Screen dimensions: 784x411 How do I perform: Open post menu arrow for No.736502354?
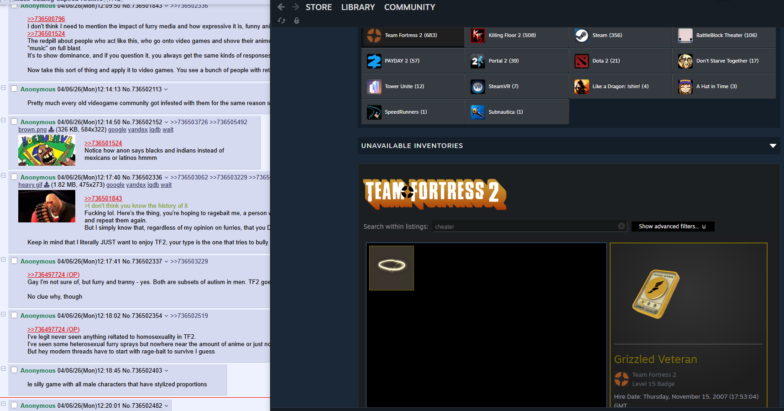pyautogui.click(x=167, y=316)
